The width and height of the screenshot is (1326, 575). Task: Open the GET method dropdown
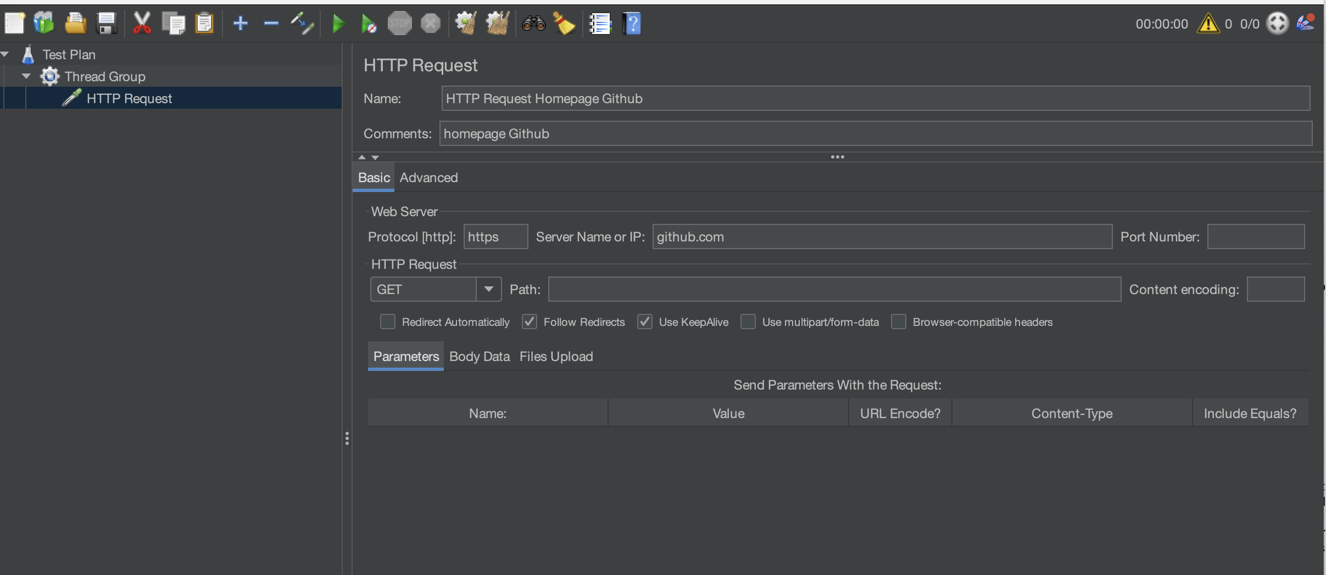(488, 289)
